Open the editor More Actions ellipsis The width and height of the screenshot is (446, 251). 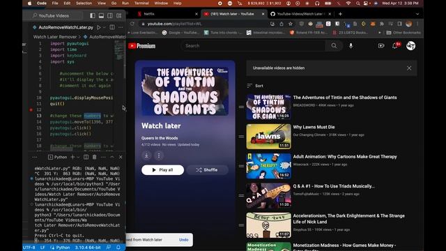point(121,27)
